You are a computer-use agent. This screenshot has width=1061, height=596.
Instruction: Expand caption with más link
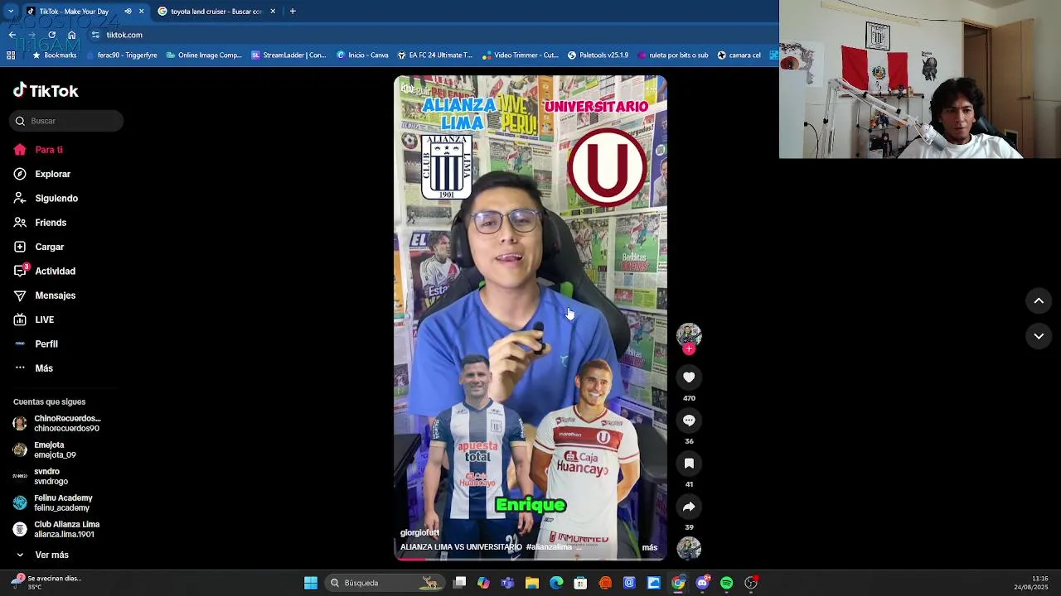(650, 548)
